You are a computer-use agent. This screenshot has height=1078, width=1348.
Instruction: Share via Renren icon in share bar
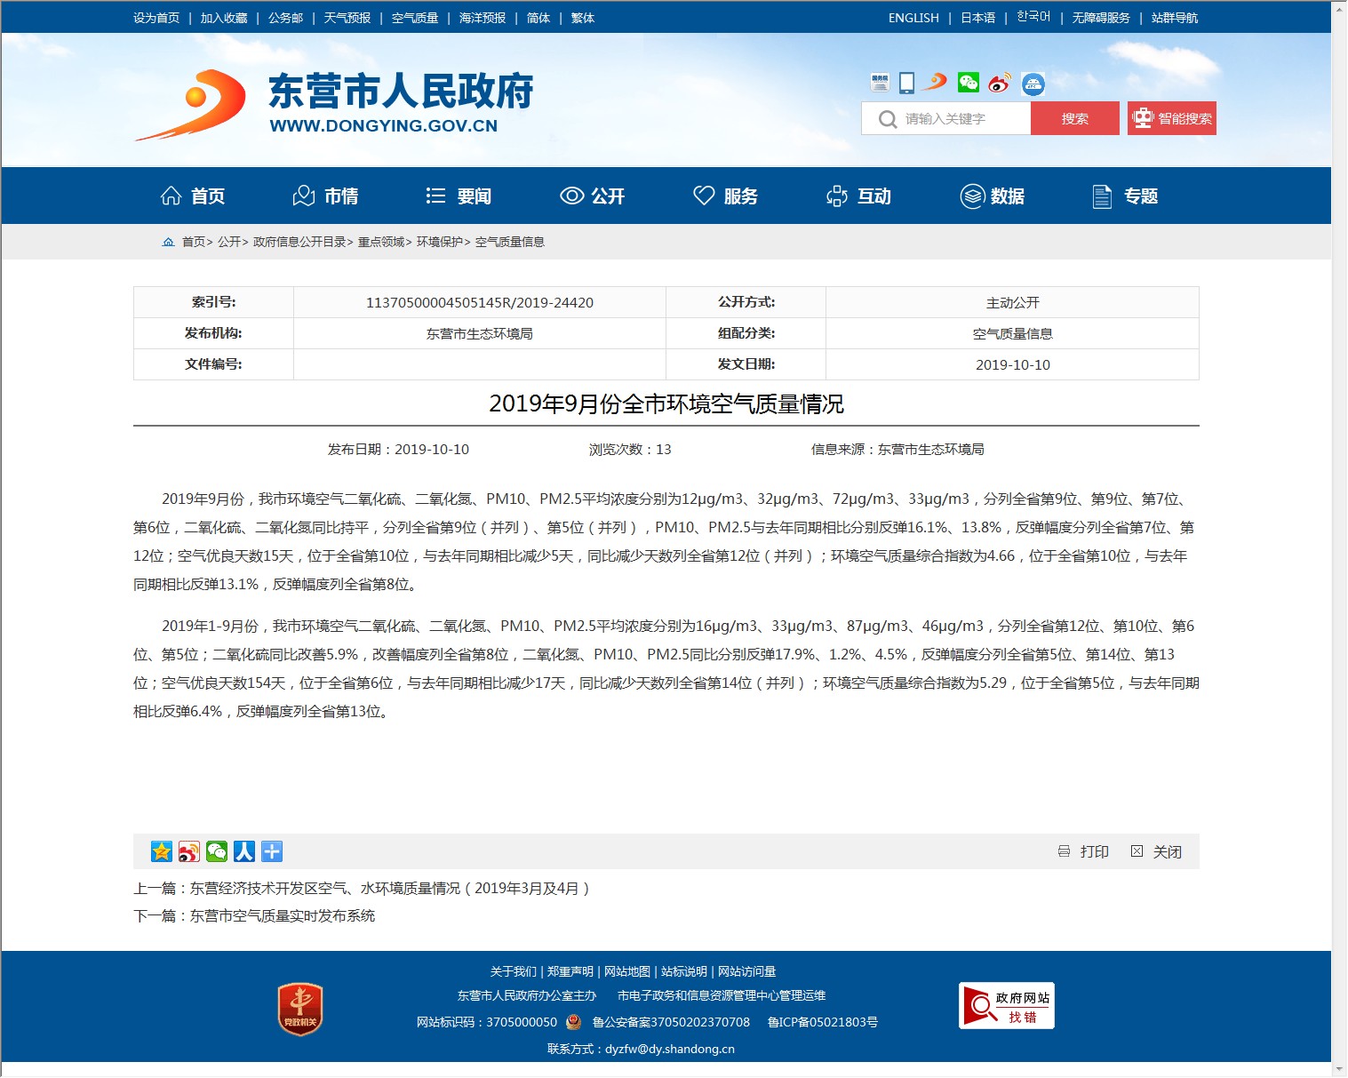point(244,851)
